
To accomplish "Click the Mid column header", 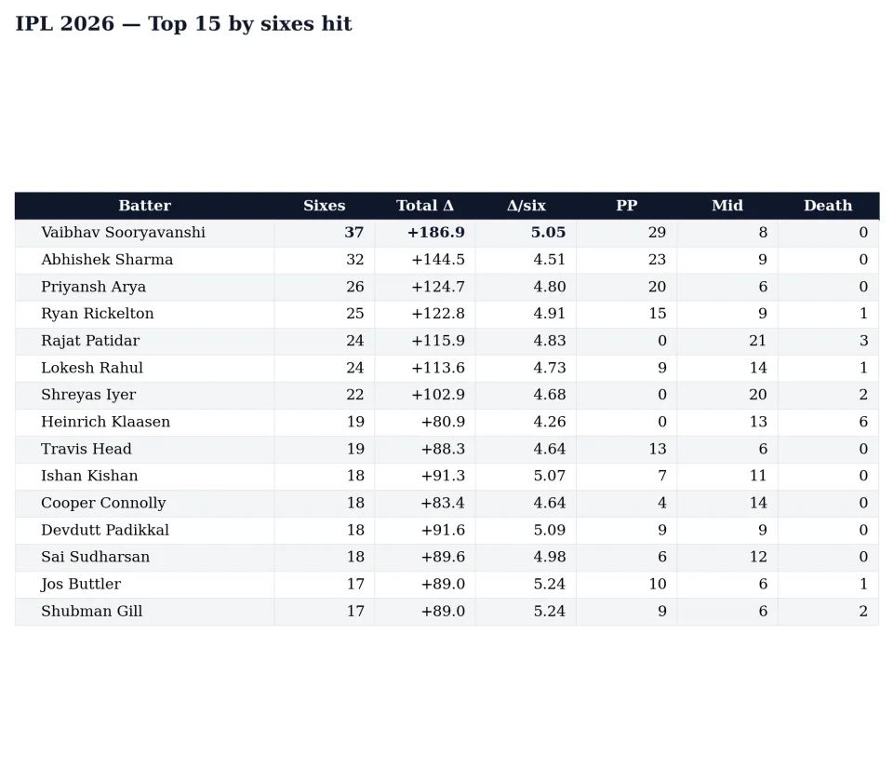I will point(727,206).
